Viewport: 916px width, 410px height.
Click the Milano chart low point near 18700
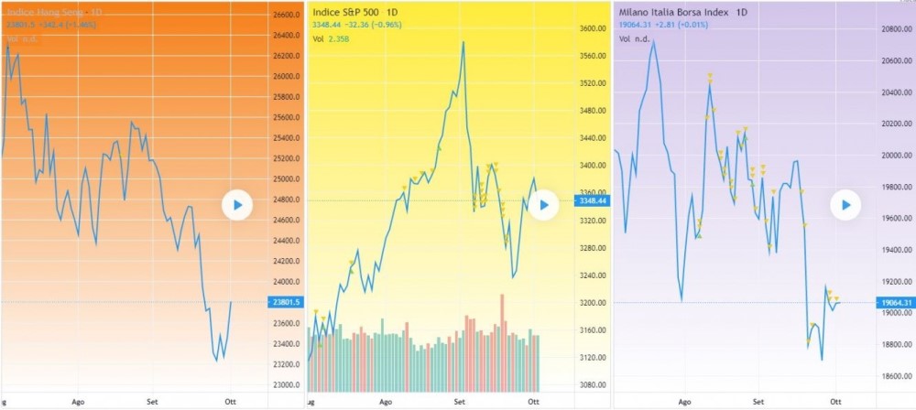[822, 359]
